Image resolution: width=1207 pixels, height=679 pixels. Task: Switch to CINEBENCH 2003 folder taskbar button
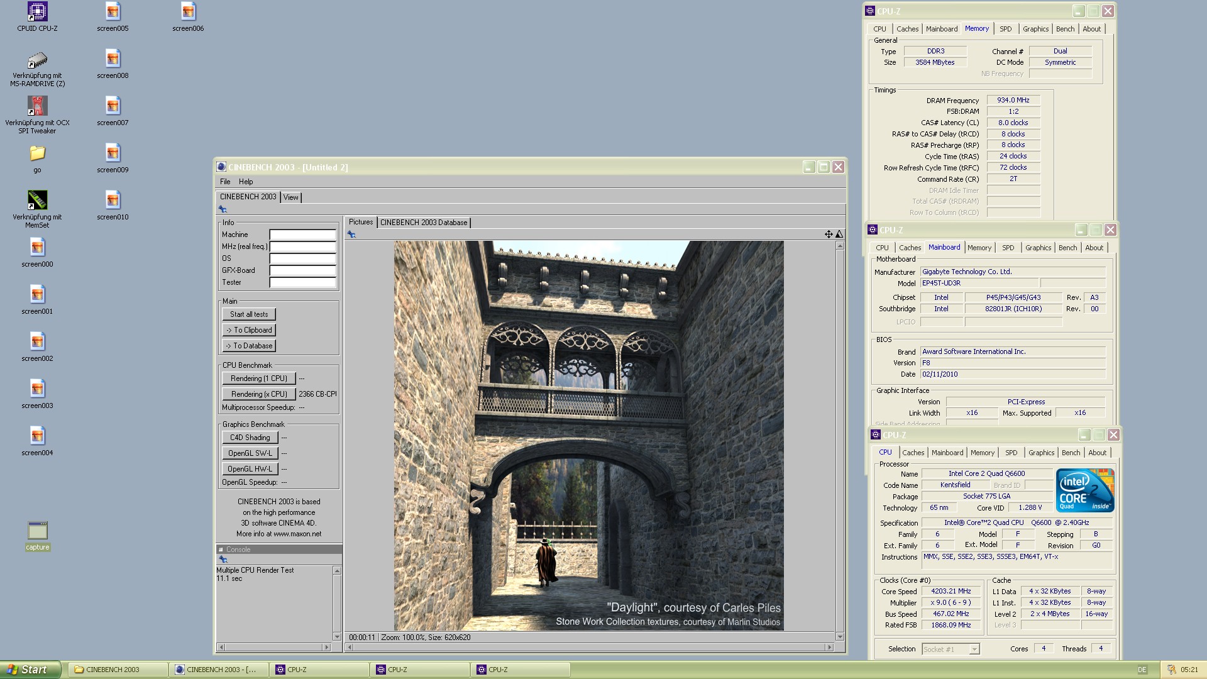tap(118, 670)
